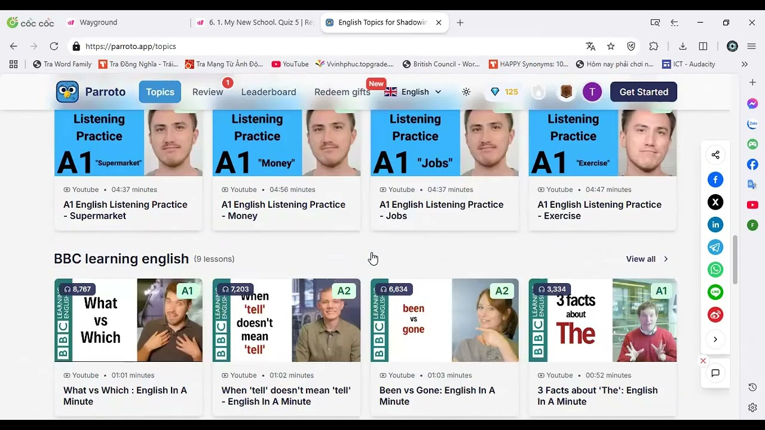Open 3 Facts about 'The' lesson thumbnail

tap(602, 320)
